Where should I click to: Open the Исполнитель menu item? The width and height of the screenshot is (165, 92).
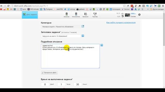pos(76,15)
